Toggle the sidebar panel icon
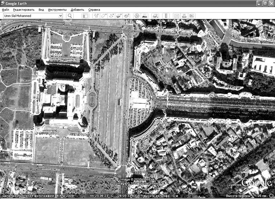 (x=85, y=16)
